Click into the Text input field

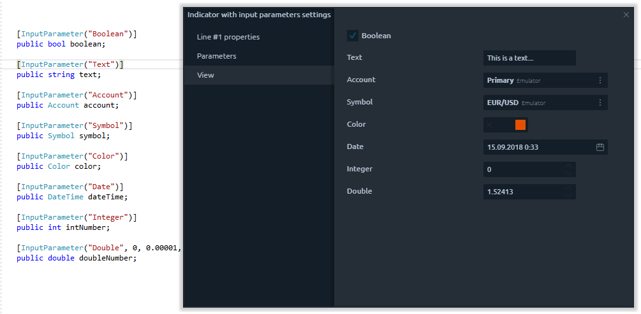pos(529,58)
